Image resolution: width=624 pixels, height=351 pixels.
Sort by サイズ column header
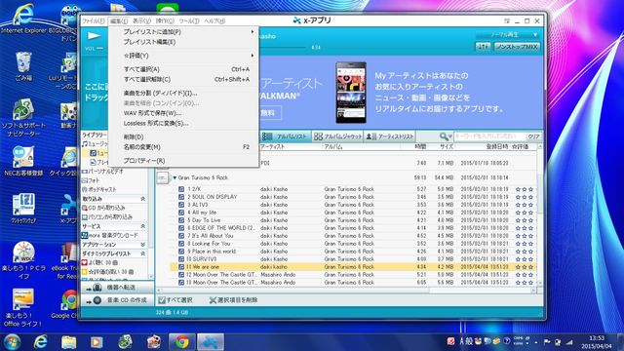[447, 147]
